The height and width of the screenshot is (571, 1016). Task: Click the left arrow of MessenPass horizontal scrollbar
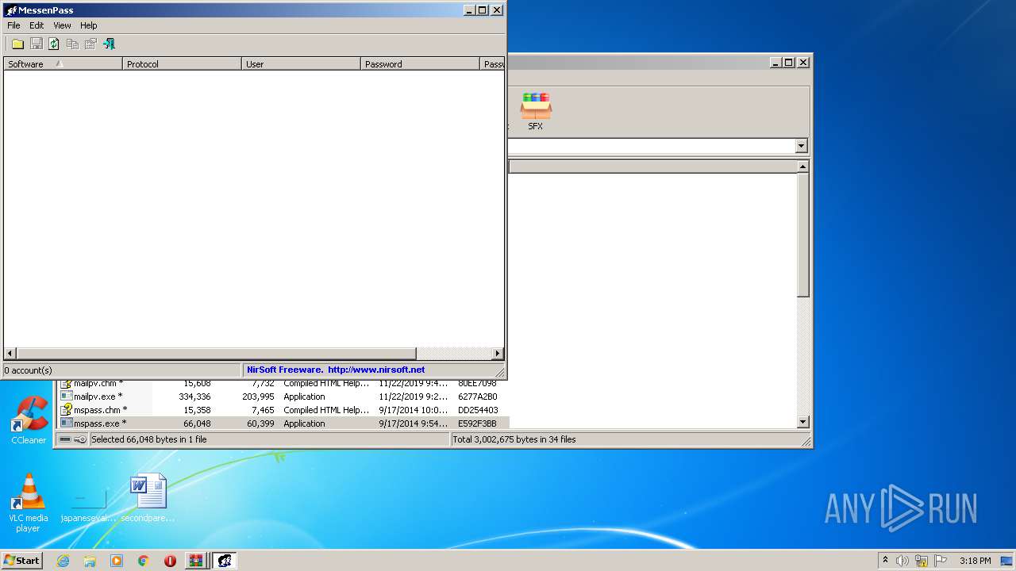pos(10,354)
